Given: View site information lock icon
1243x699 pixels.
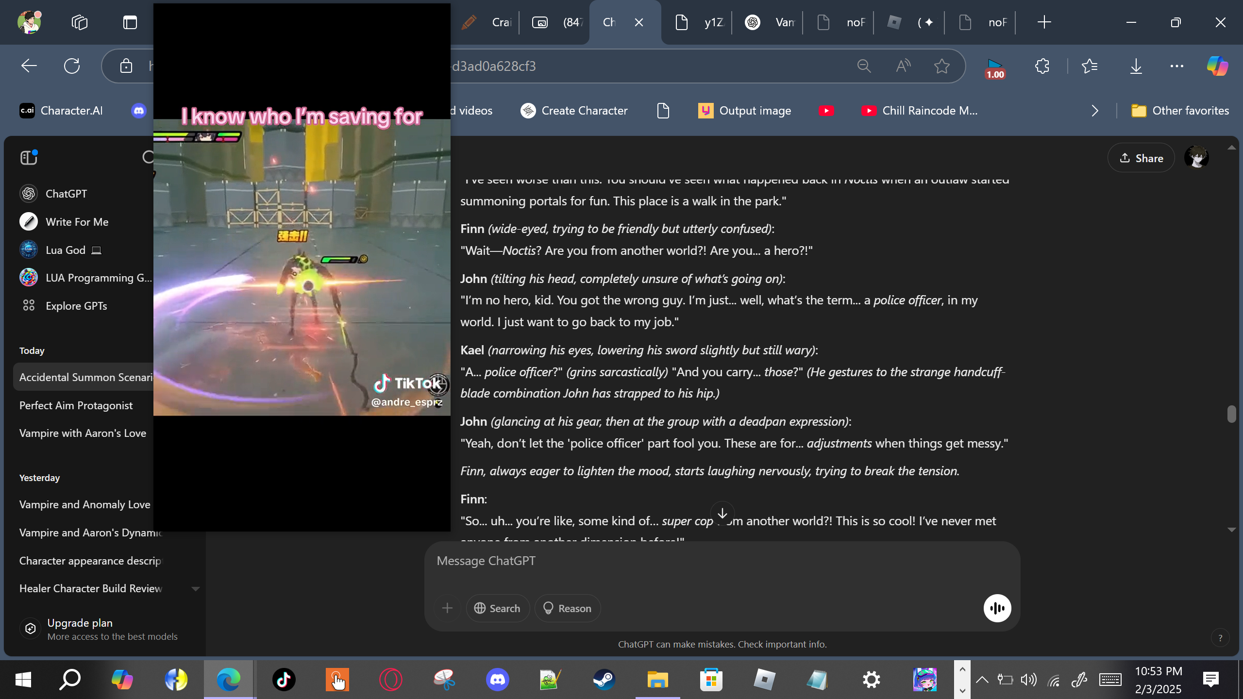Looking at the screenshot, I should (126, 66).
